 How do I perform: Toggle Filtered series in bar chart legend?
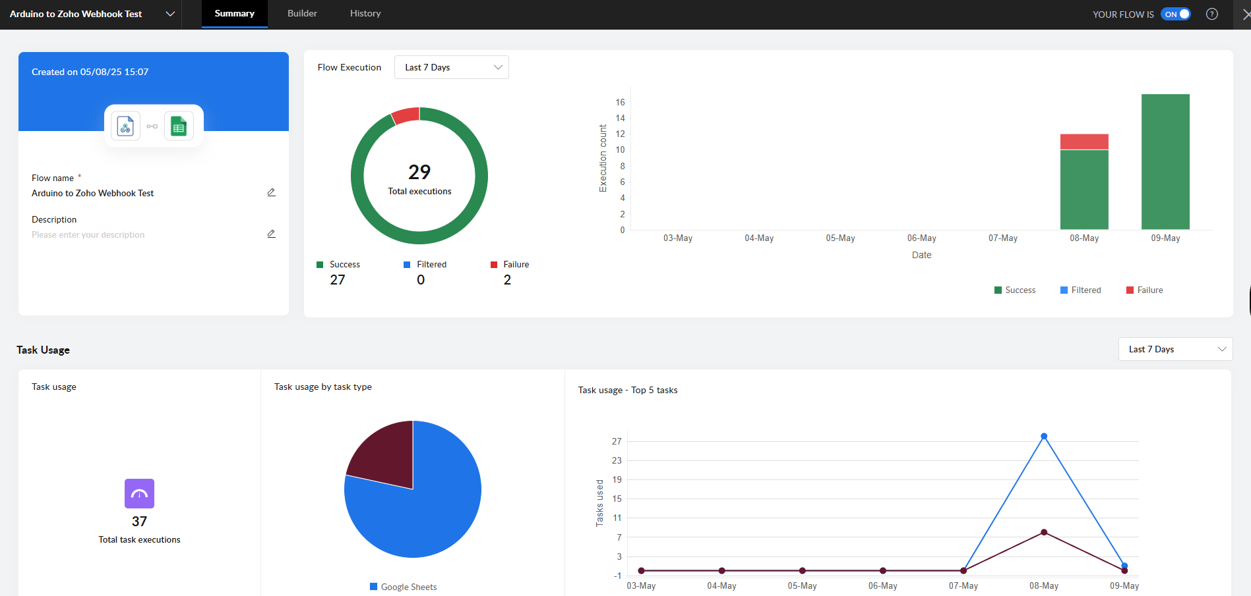pyautogui.click(x=1080, y=290)
